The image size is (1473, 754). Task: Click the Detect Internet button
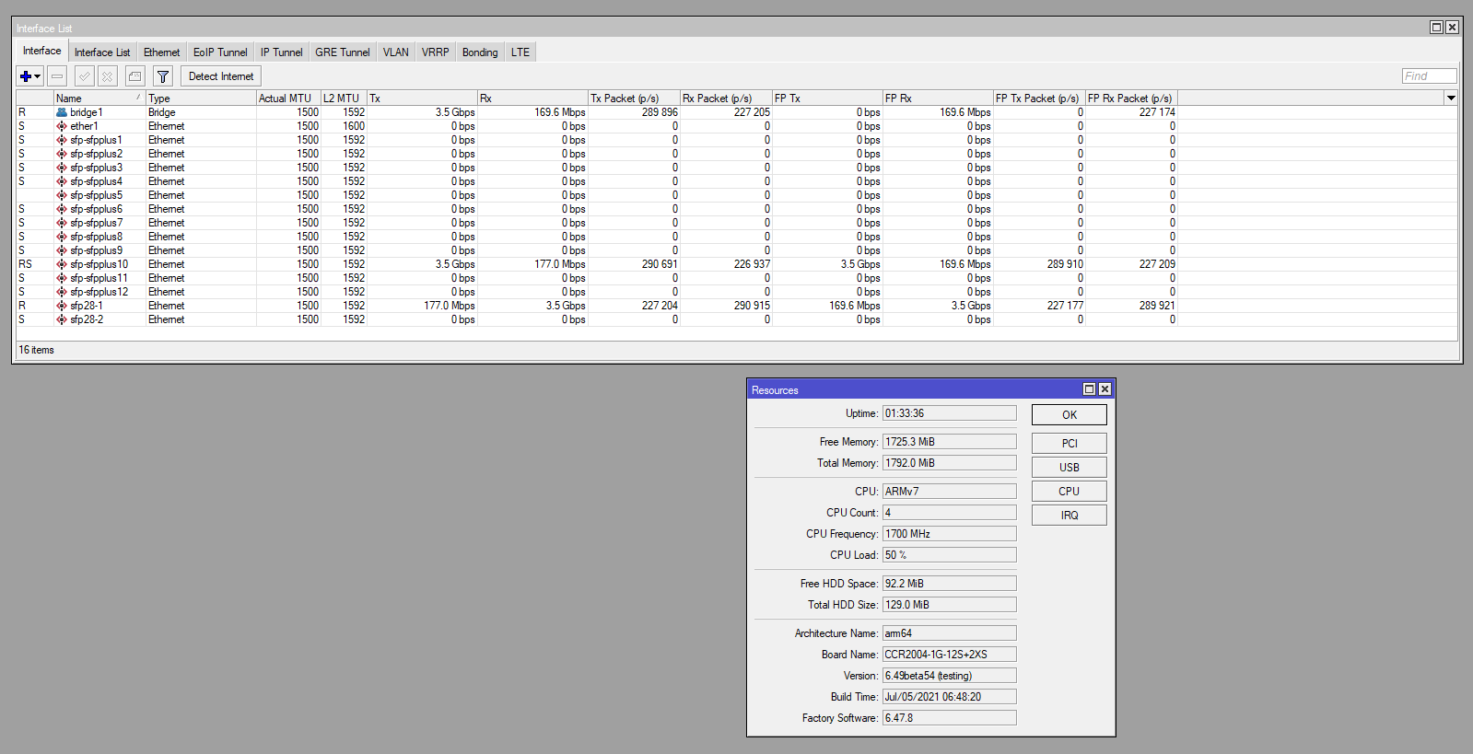point(221,76)
